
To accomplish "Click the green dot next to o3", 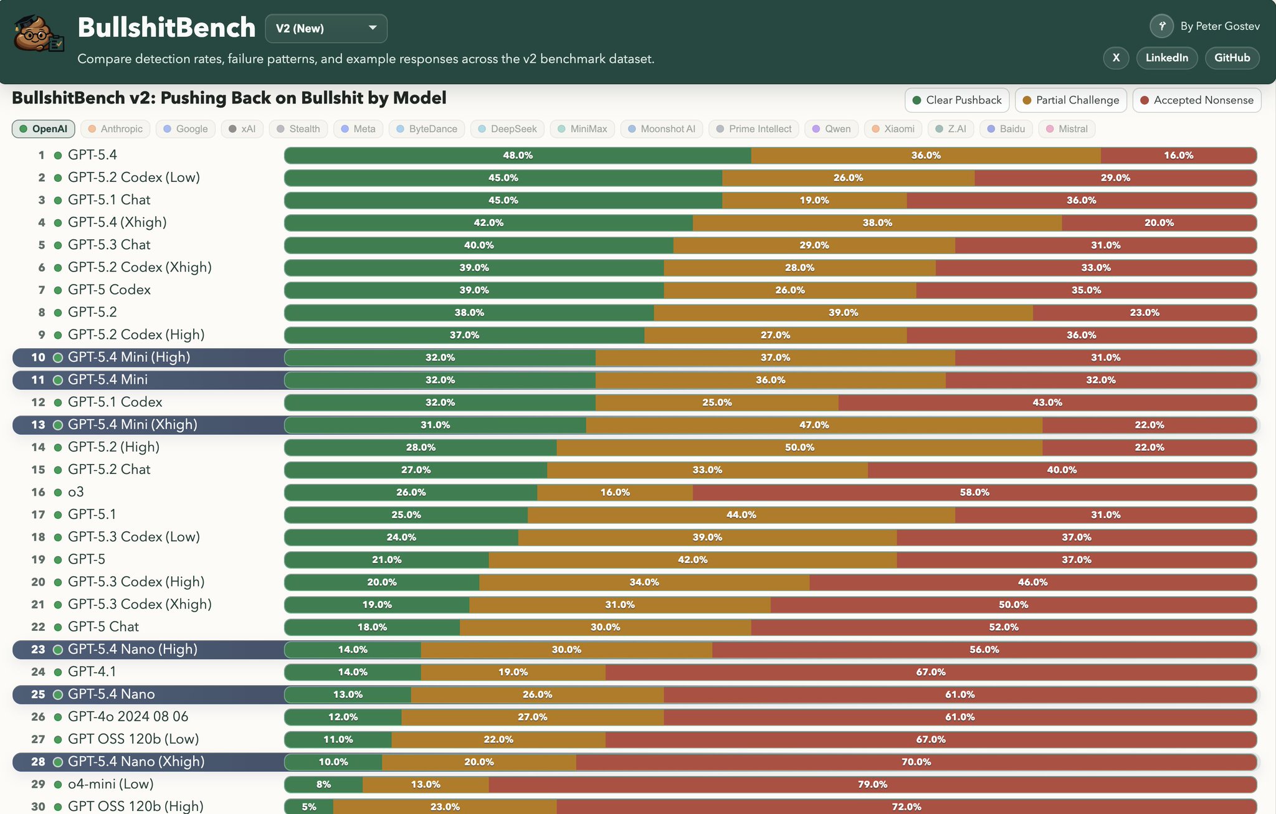I will 58,493.
